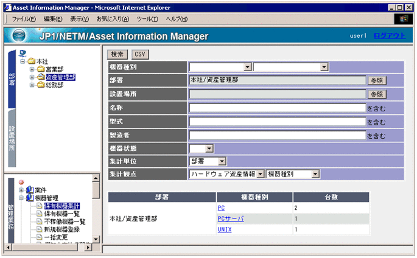Click the CSV export button
This screenshot has width=417, height=258.
tap(140, 54)
